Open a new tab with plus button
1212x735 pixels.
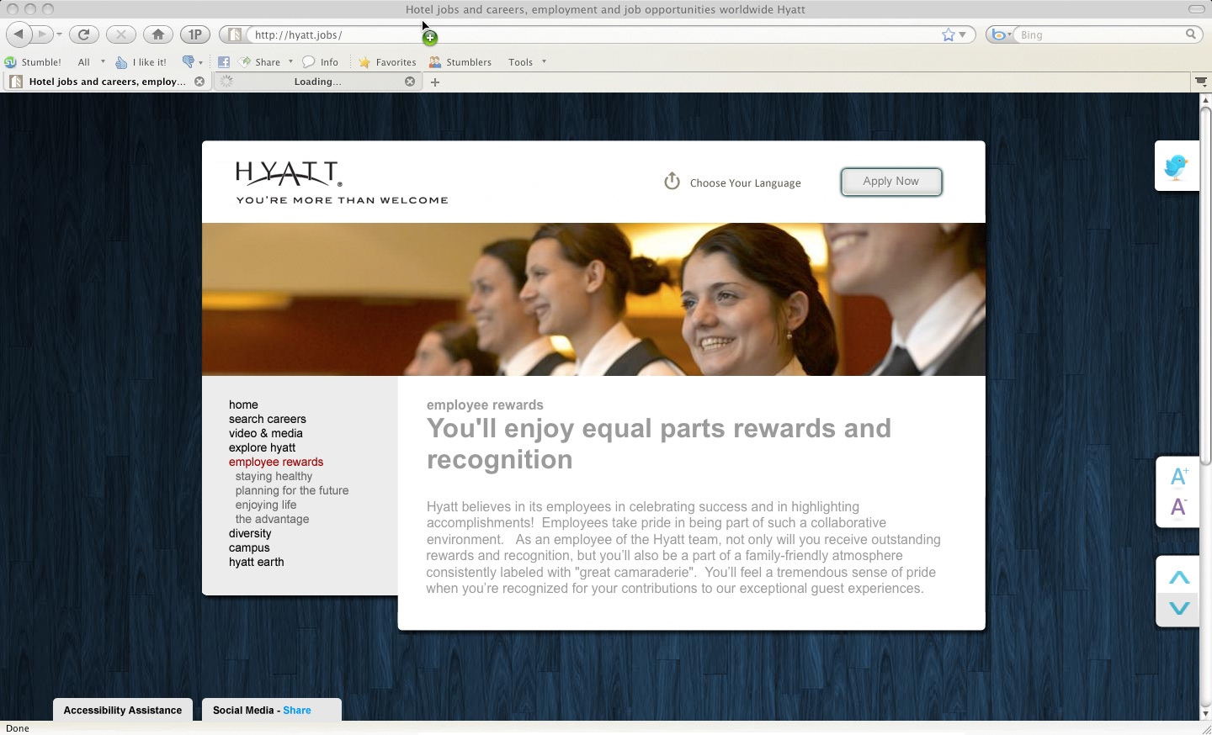pyautogui.click(x=435, y=82)
